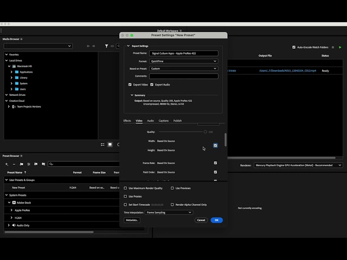
Task: Click the Comments input field
Action: point(184,76)
